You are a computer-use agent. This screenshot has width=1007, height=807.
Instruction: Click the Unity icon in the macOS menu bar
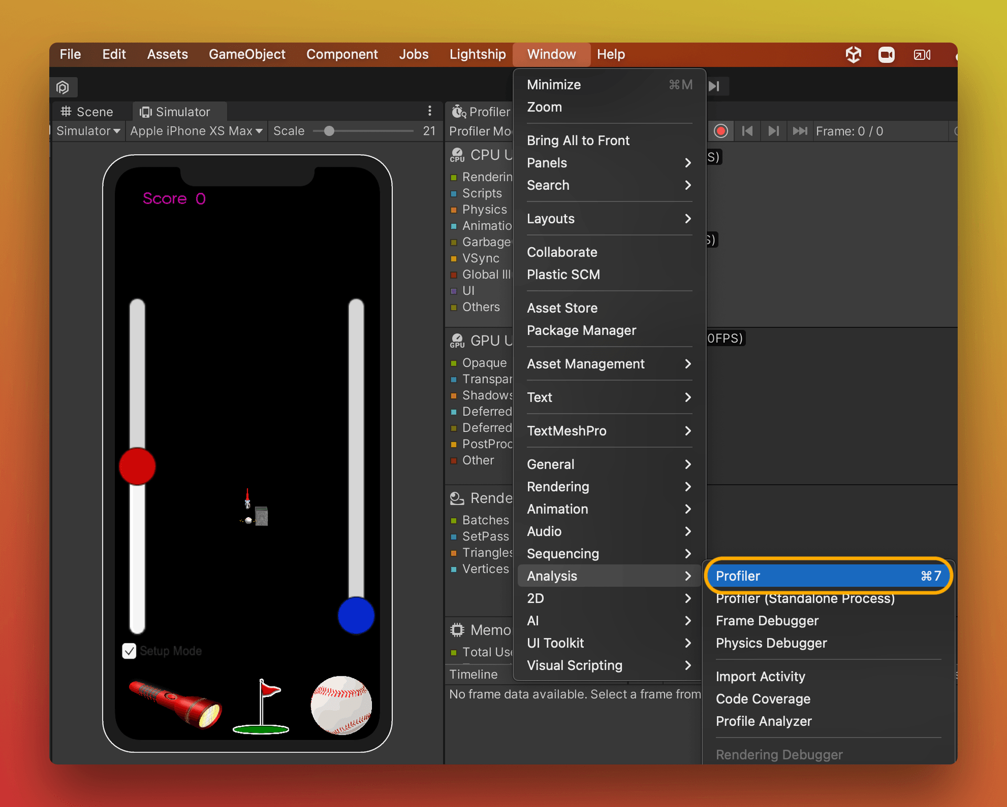pos(853,54)
